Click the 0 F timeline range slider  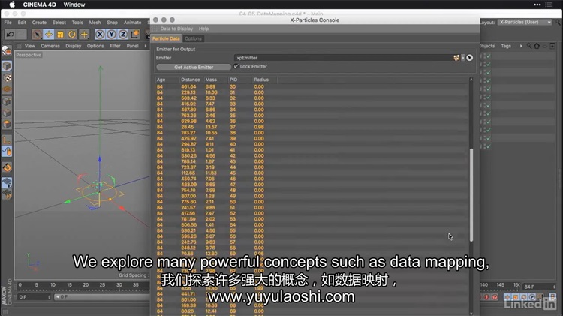tap(102, 297)
